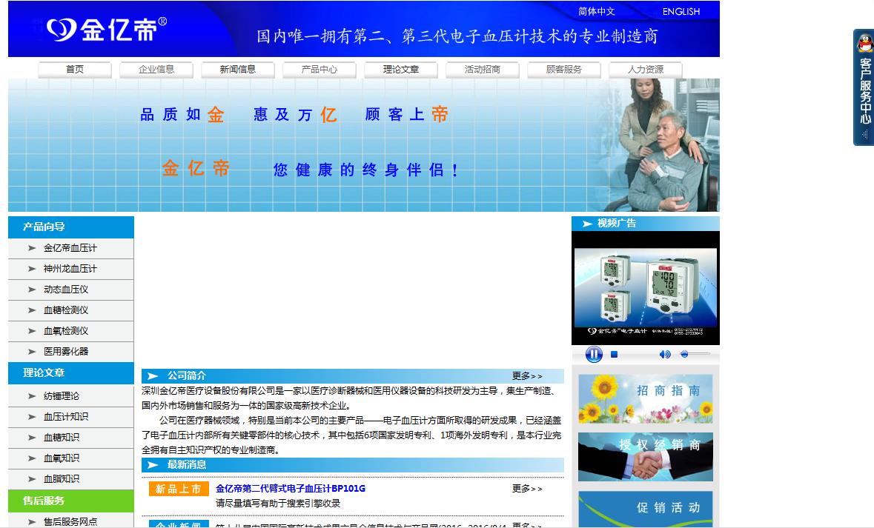Click arrow icon beside 血糖检测仪
The image size is (874, 528).
click(x=32, y=310)
